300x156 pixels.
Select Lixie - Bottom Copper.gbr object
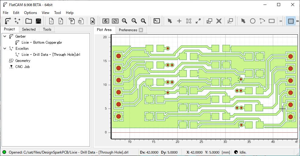pyautogui.click(x=42, y=42)
